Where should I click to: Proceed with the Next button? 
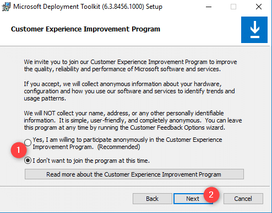coord(193,199)
